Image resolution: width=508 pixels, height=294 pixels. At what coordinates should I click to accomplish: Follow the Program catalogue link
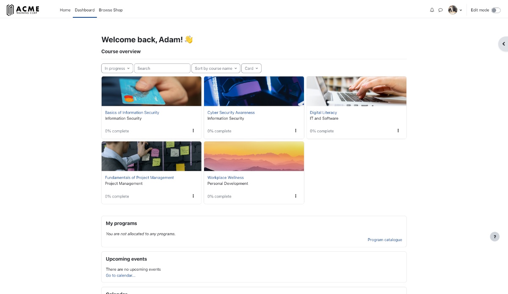click(384, 240)
